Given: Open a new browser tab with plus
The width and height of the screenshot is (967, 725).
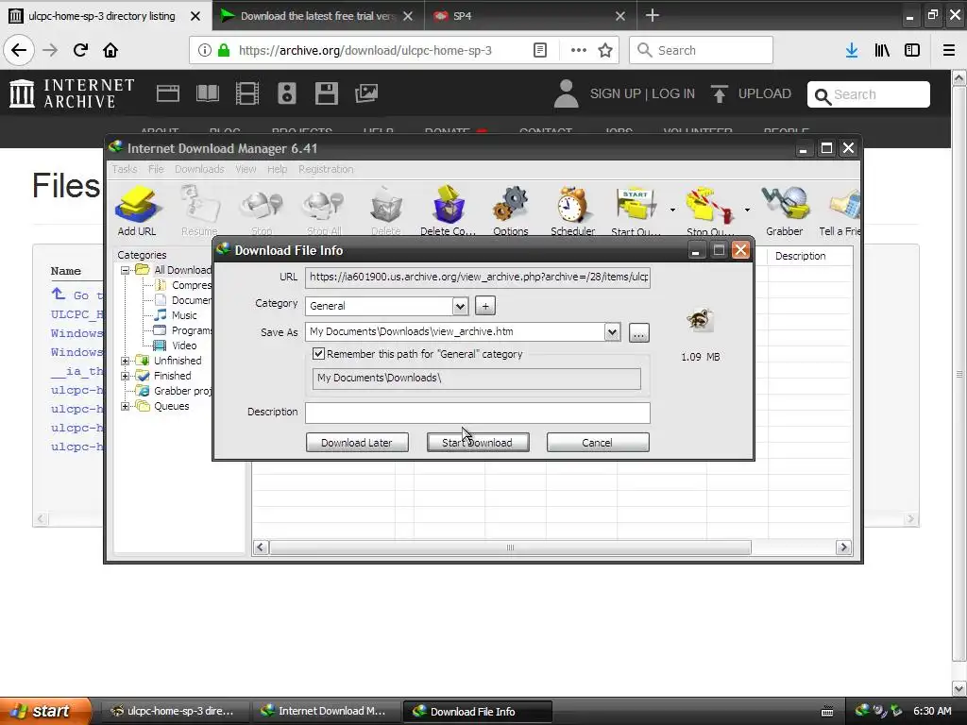Looking at the screenshot, I should pos(653,15).
